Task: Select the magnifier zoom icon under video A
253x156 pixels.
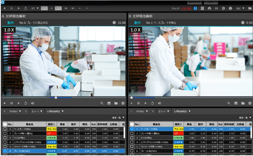Action: [x=102, y=103]
